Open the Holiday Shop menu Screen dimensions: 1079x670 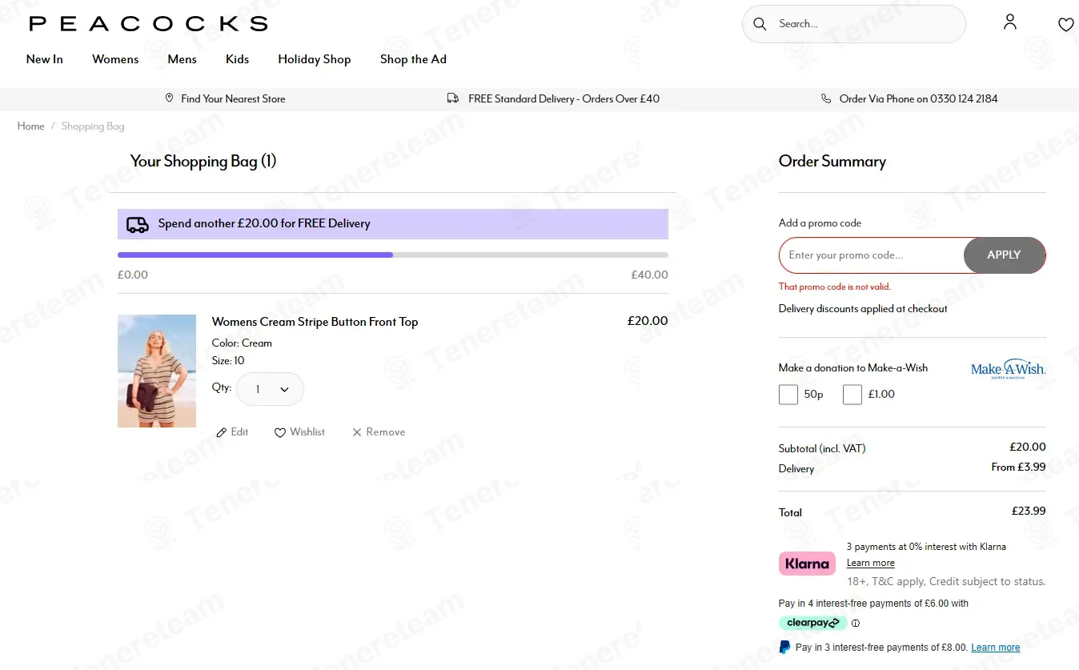(x=315, y=59)
